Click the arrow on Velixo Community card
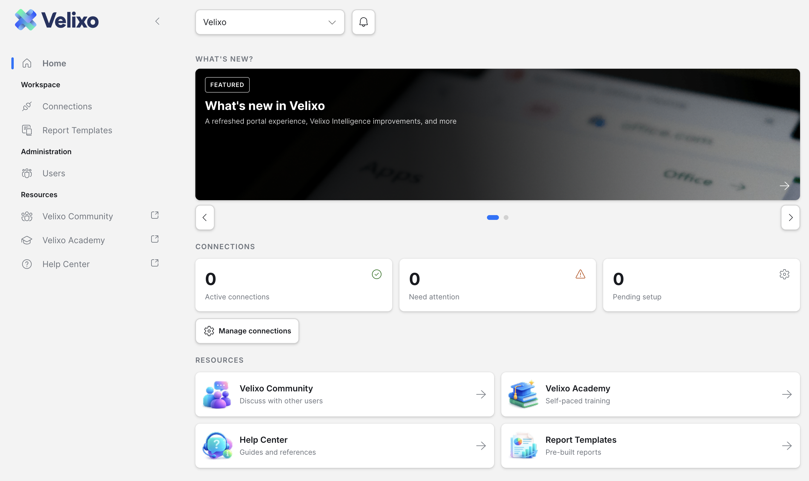This screenshot has width=809, height=481. pos(481,394)
